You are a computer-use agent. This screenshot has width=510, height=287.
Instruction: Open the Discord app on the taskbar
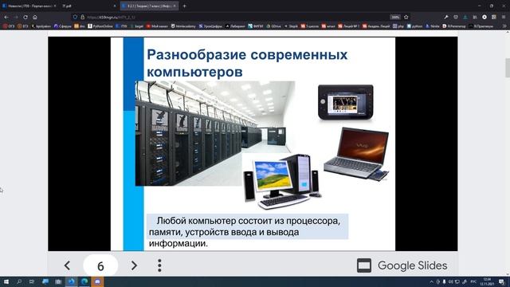(x=97, y=281)
